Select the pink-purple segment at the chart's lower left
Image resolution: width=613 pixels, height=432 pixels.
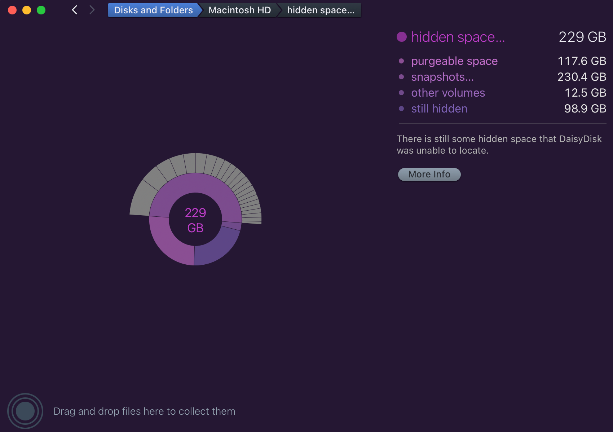(169, 242)
